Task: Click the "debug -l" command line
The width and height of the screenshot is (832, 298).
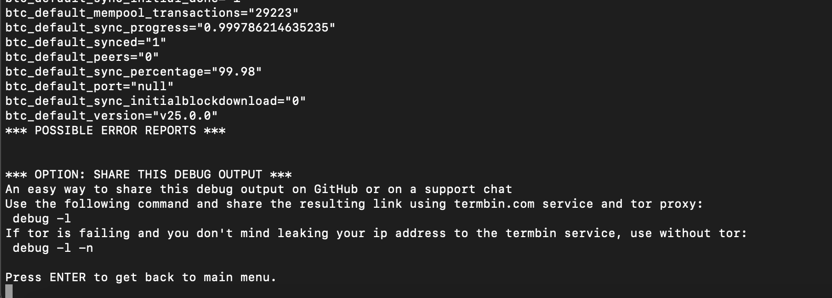Action: (42, 218)
